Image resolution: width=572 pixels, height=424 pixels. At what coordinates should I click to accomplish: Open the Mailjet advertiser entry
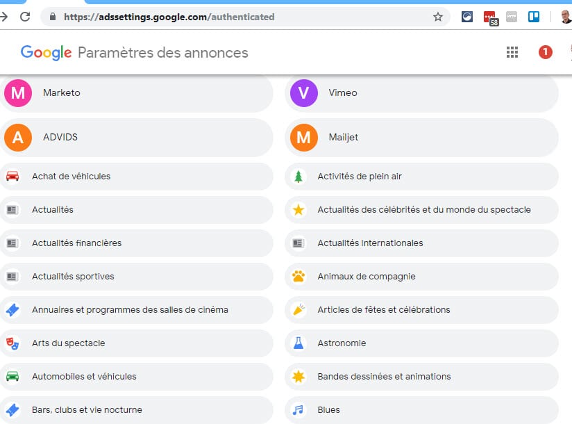pyautogui.click(x=421, y=138)
